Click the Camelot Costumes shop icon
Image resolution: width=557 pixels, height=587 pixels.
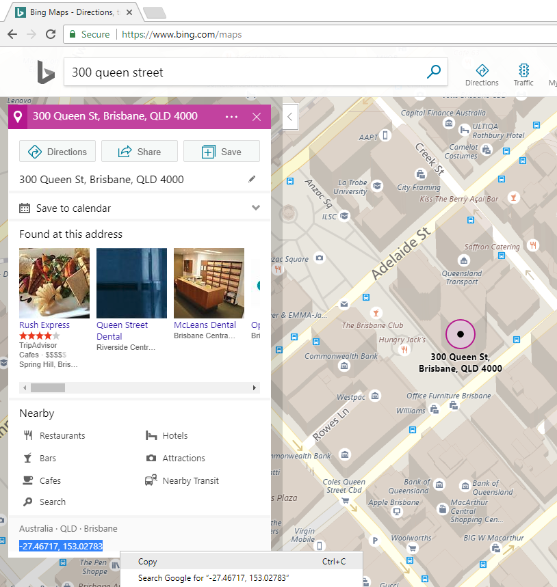[x=487, y=150]
